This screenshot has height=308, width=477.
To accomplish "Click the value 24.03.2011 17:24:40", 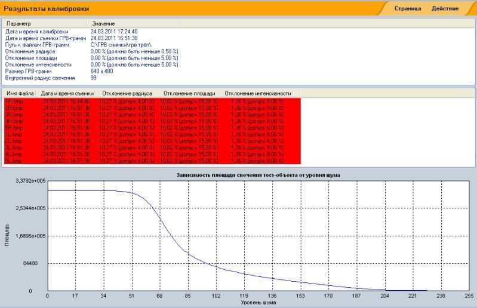I will [x=114, y=32].
